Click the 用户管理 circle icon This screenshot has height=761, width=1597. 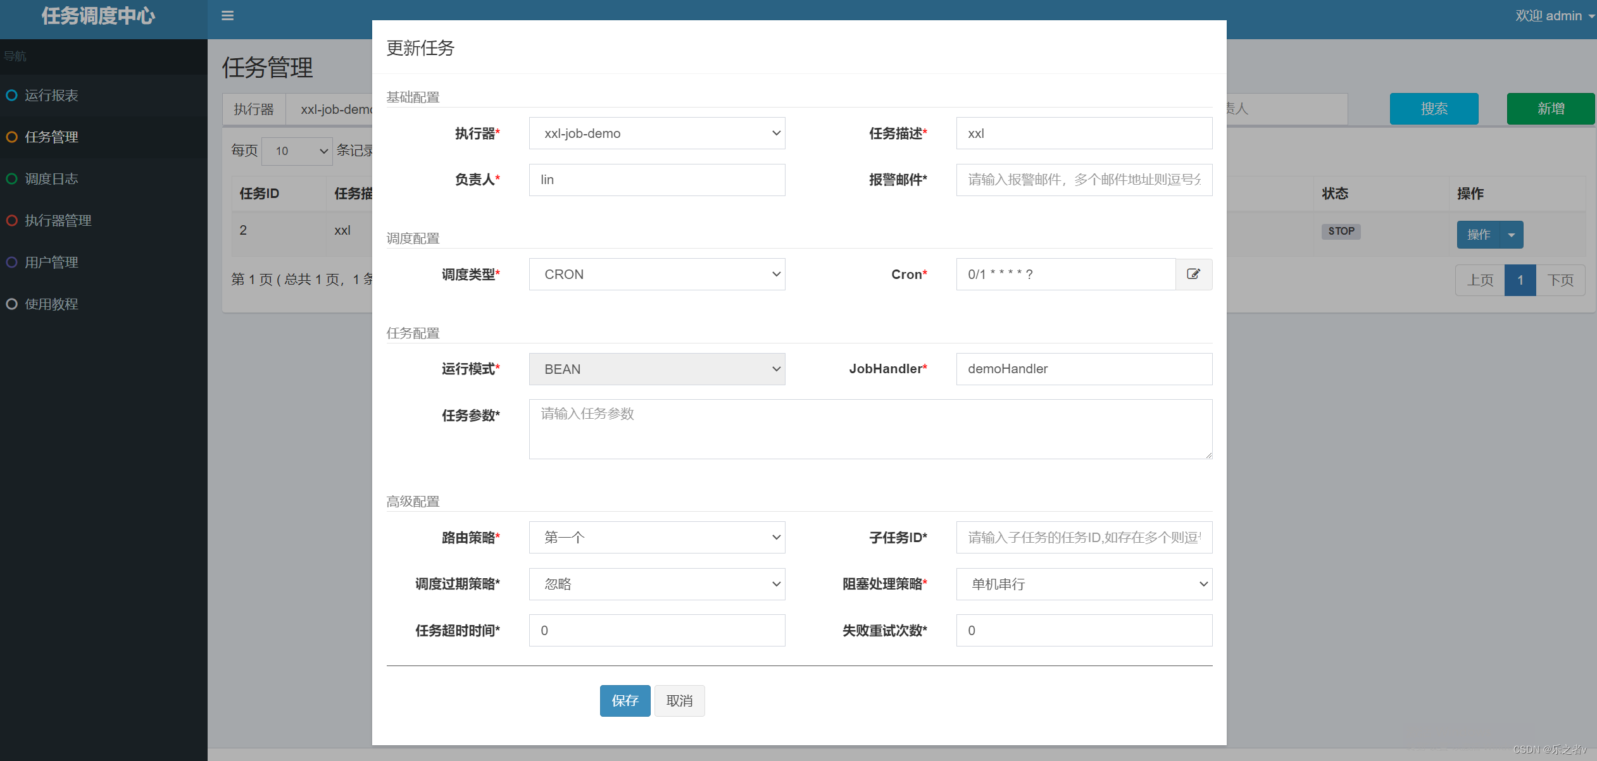pyautogui.click(x=11, y=262)
